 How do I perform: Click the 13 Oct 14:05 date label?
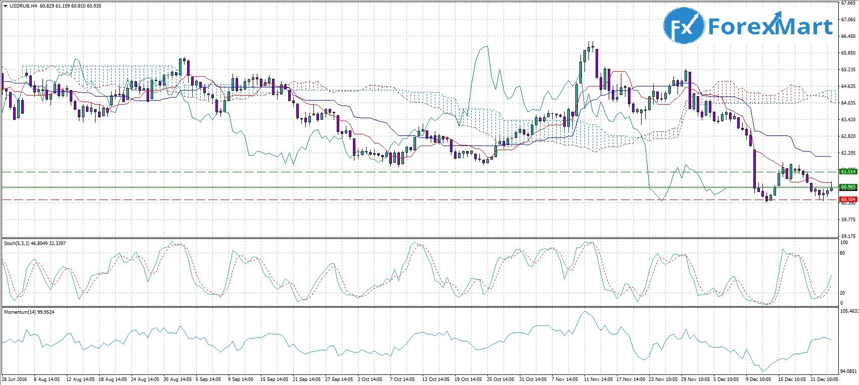click(x=436, y=379)
